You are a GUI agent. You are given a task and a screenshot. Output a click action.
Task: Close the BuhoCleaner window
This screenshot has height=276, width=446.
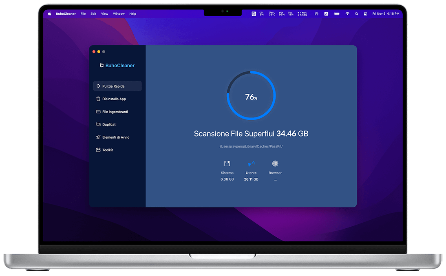point(94,51)
